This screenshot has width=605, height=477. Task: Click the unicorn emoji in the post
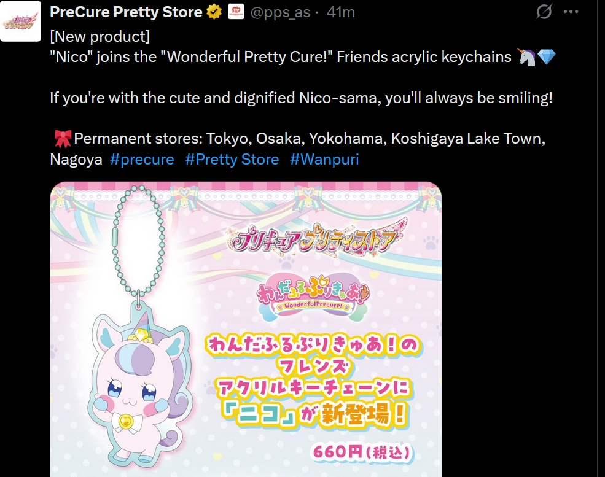point(526,57)
